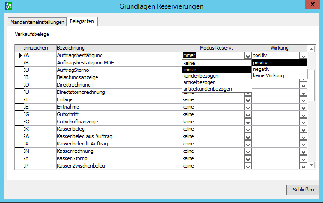
Task: Choose 'kundenbezogen' from the Modus dropdown list
Action: tap(201, 76)
